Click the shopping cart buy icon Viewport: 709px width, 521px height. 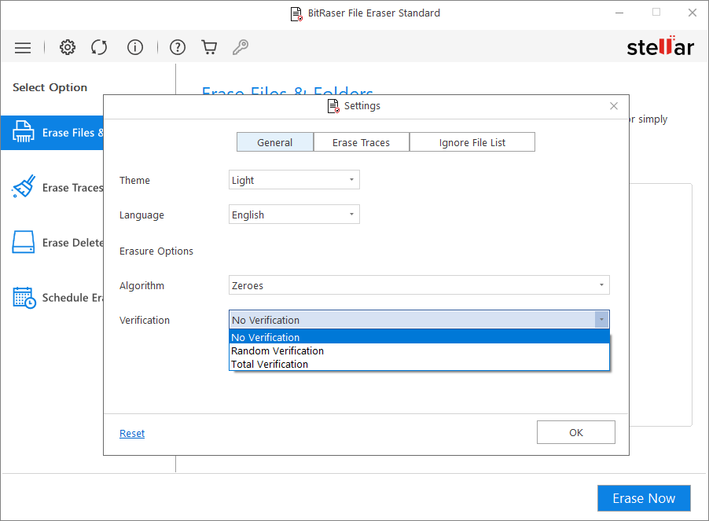(x=209, y=47)
